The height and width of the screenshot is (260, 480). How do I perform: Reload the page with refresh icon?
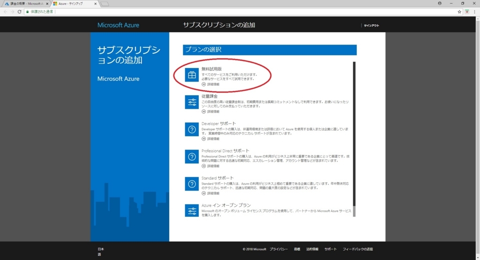19,12
